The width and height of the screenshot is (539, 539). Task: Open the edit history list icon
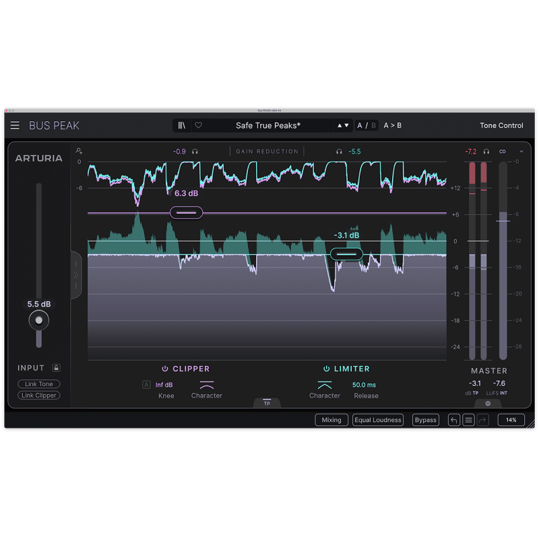point(468,420)
